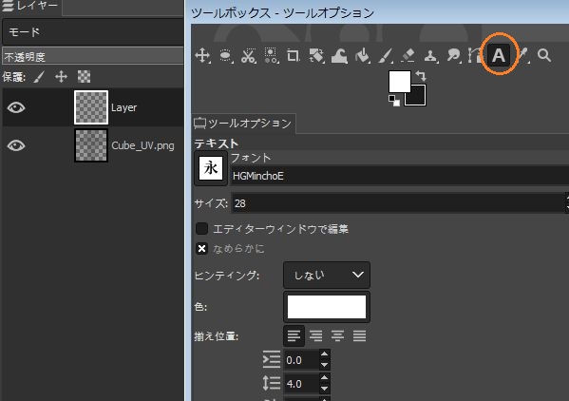Toggle visibility of Cube_UV.png layer
569x401 pixels.
point(16,145)
